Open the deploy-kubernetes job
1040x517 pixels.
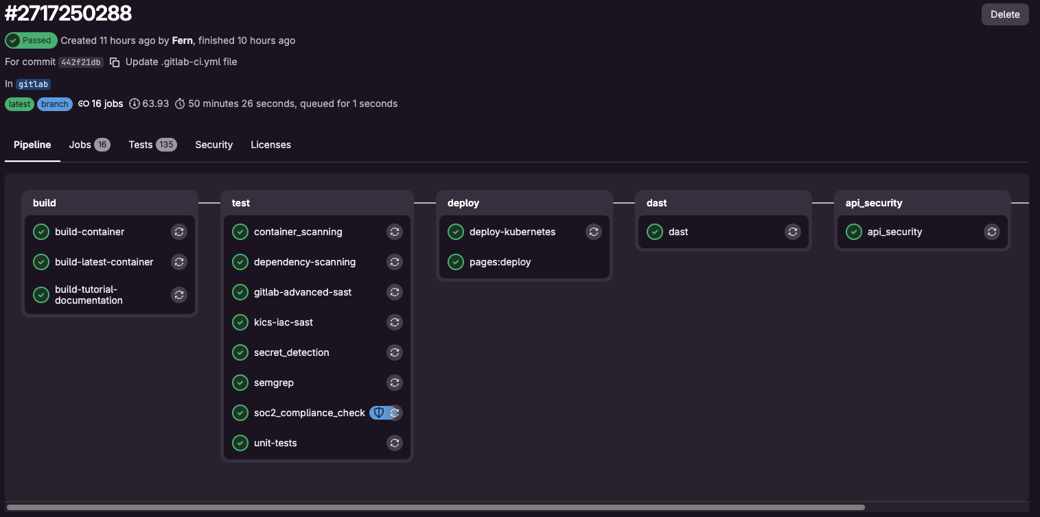[512, 232]
